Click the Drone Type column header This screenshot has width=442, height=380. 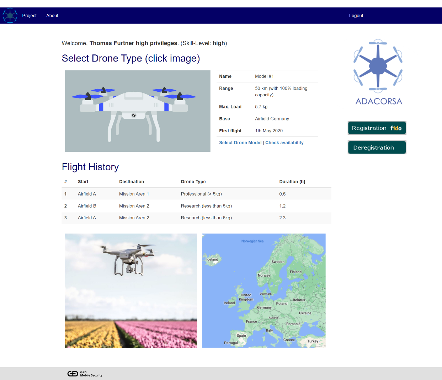(193, 182)
